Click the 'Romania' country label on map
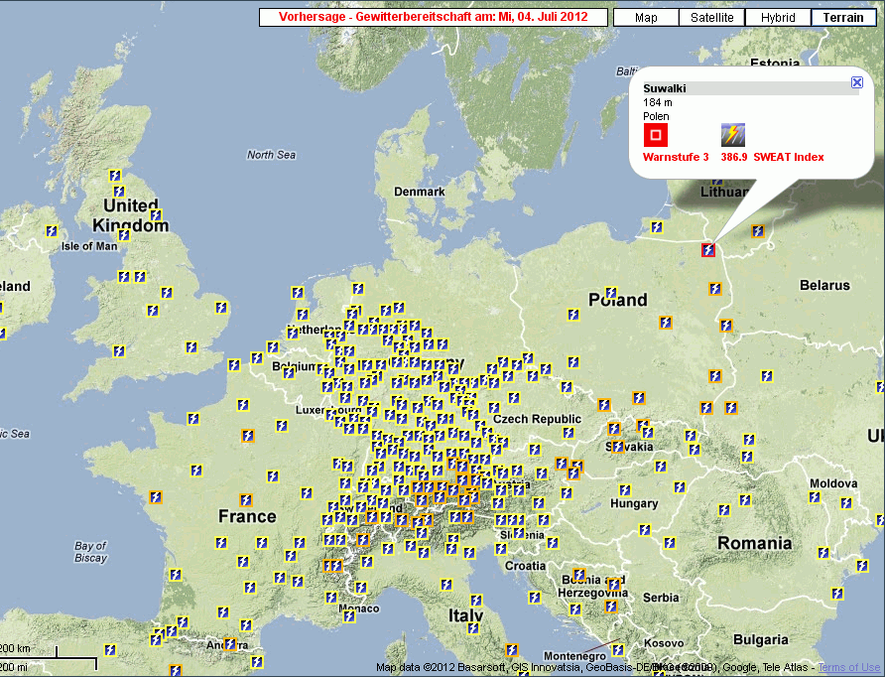Screen dimensions: 885x677 pos(755,543)
